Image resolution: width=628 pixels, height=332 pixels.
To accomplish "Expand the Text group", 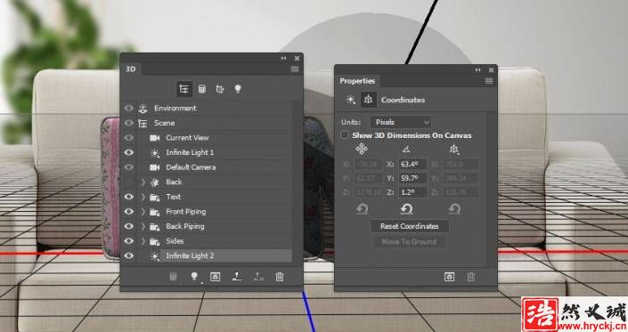I will pos(143,197).
